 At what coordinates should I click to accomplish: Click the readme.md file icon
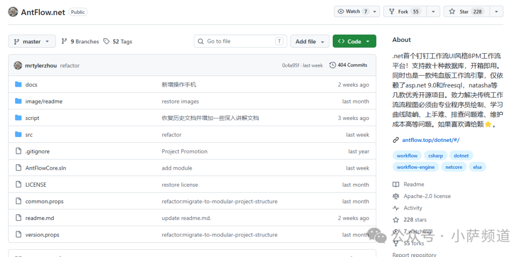19,217
